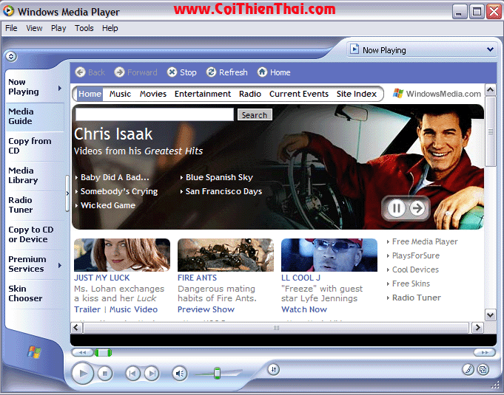Skip to next track

coord(152,374)
